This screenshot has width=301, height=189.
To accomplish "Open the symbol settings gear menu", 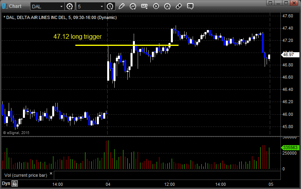I will [70, 6].
